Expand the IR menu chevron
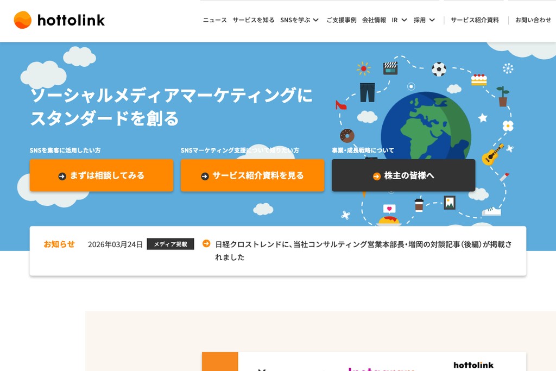556x371 pixels. click(x=404, y=20)
